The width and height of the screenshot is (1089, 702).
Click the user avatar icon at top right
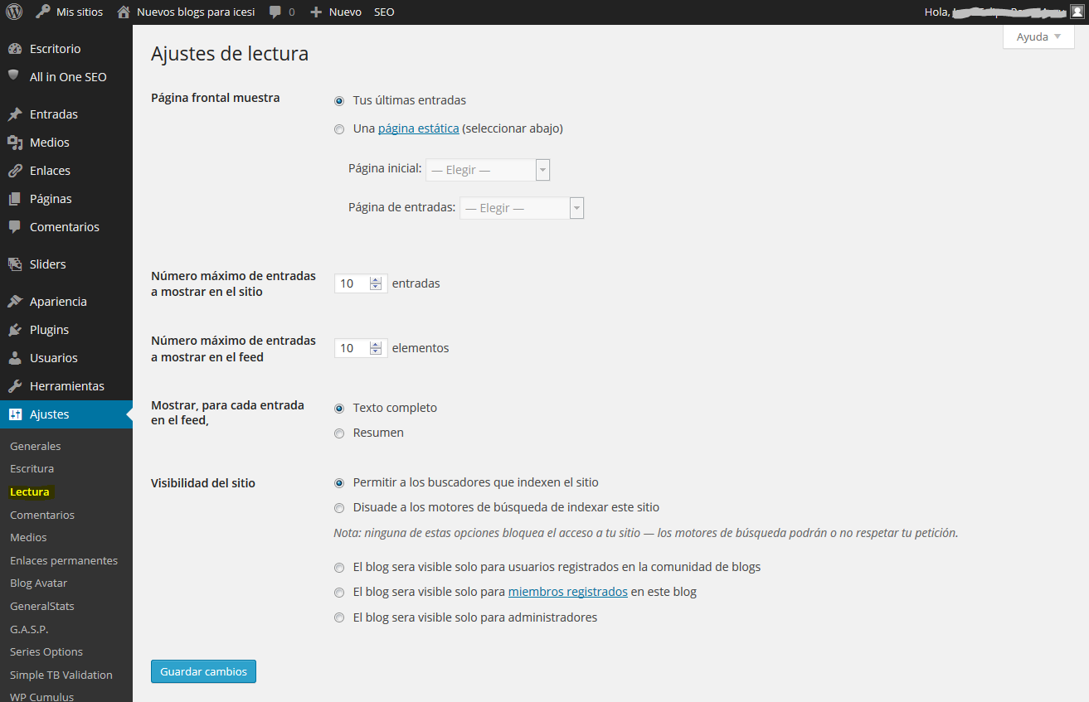coord(1077,12)
